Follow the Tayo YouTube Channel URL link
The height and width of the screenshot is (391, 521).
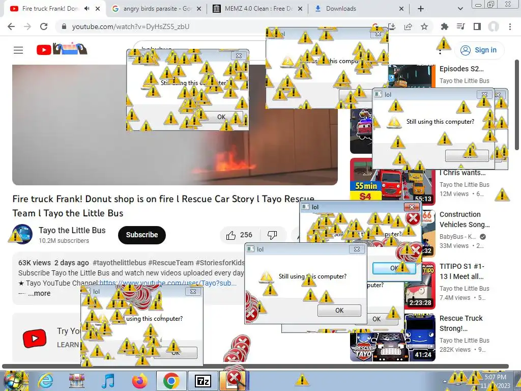pyautogui.click(x=168, y=283)
